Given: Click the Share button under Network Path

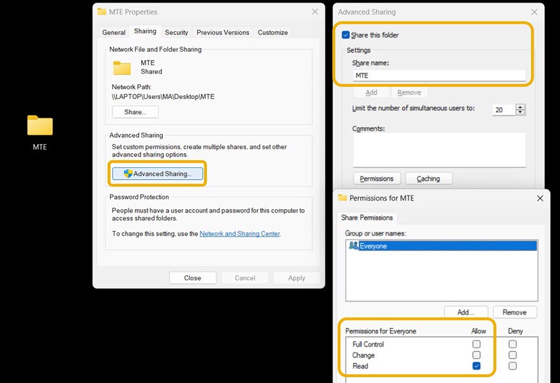Looking at the screenshot, I should click(x=135, y=112).
